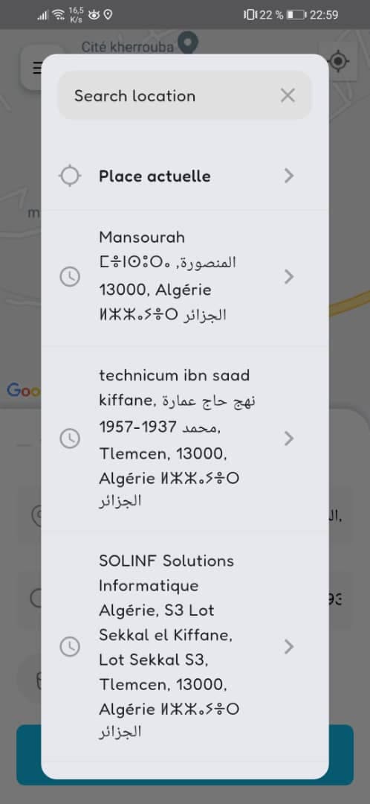
Task: Open chevron next to technicum entry
Action: click(289, 438)
